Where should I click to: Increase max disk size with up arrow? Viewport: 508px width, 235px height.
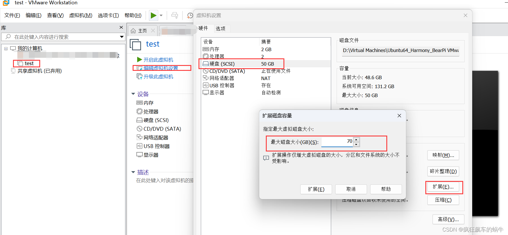pyautogui.click(x=356, y=140)
